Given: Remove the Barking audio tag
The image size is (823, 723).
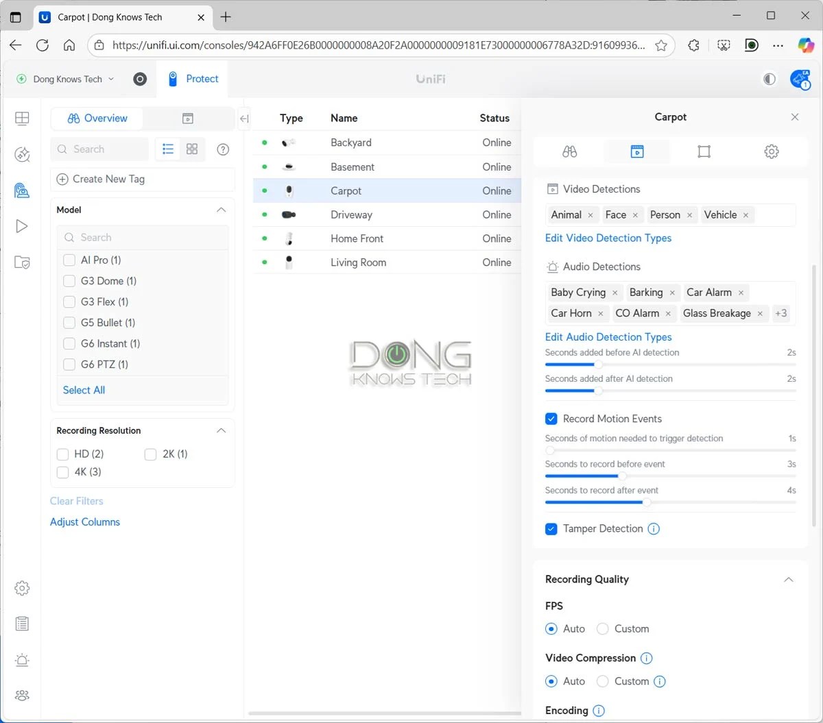Looking at the screenshot, I should 672,293.
